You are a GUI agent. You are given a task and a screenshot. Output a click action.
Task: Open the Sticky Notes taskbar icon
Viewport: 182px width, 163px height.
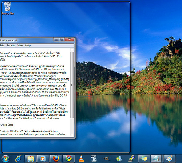(144, 159)
